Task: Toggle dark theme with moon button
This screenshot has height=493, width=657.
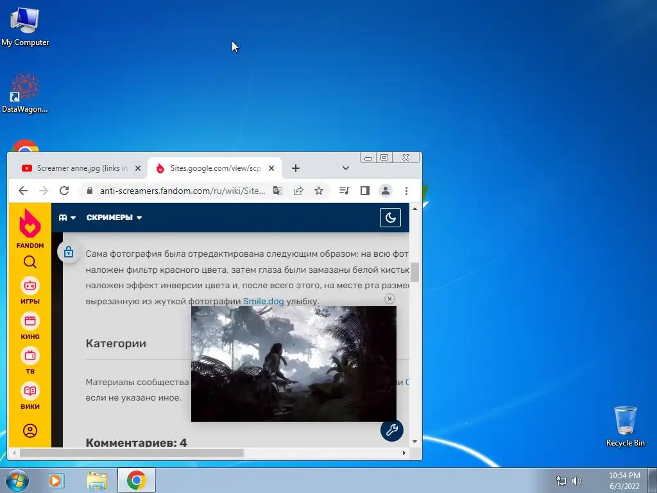Action: click(391, 218)
